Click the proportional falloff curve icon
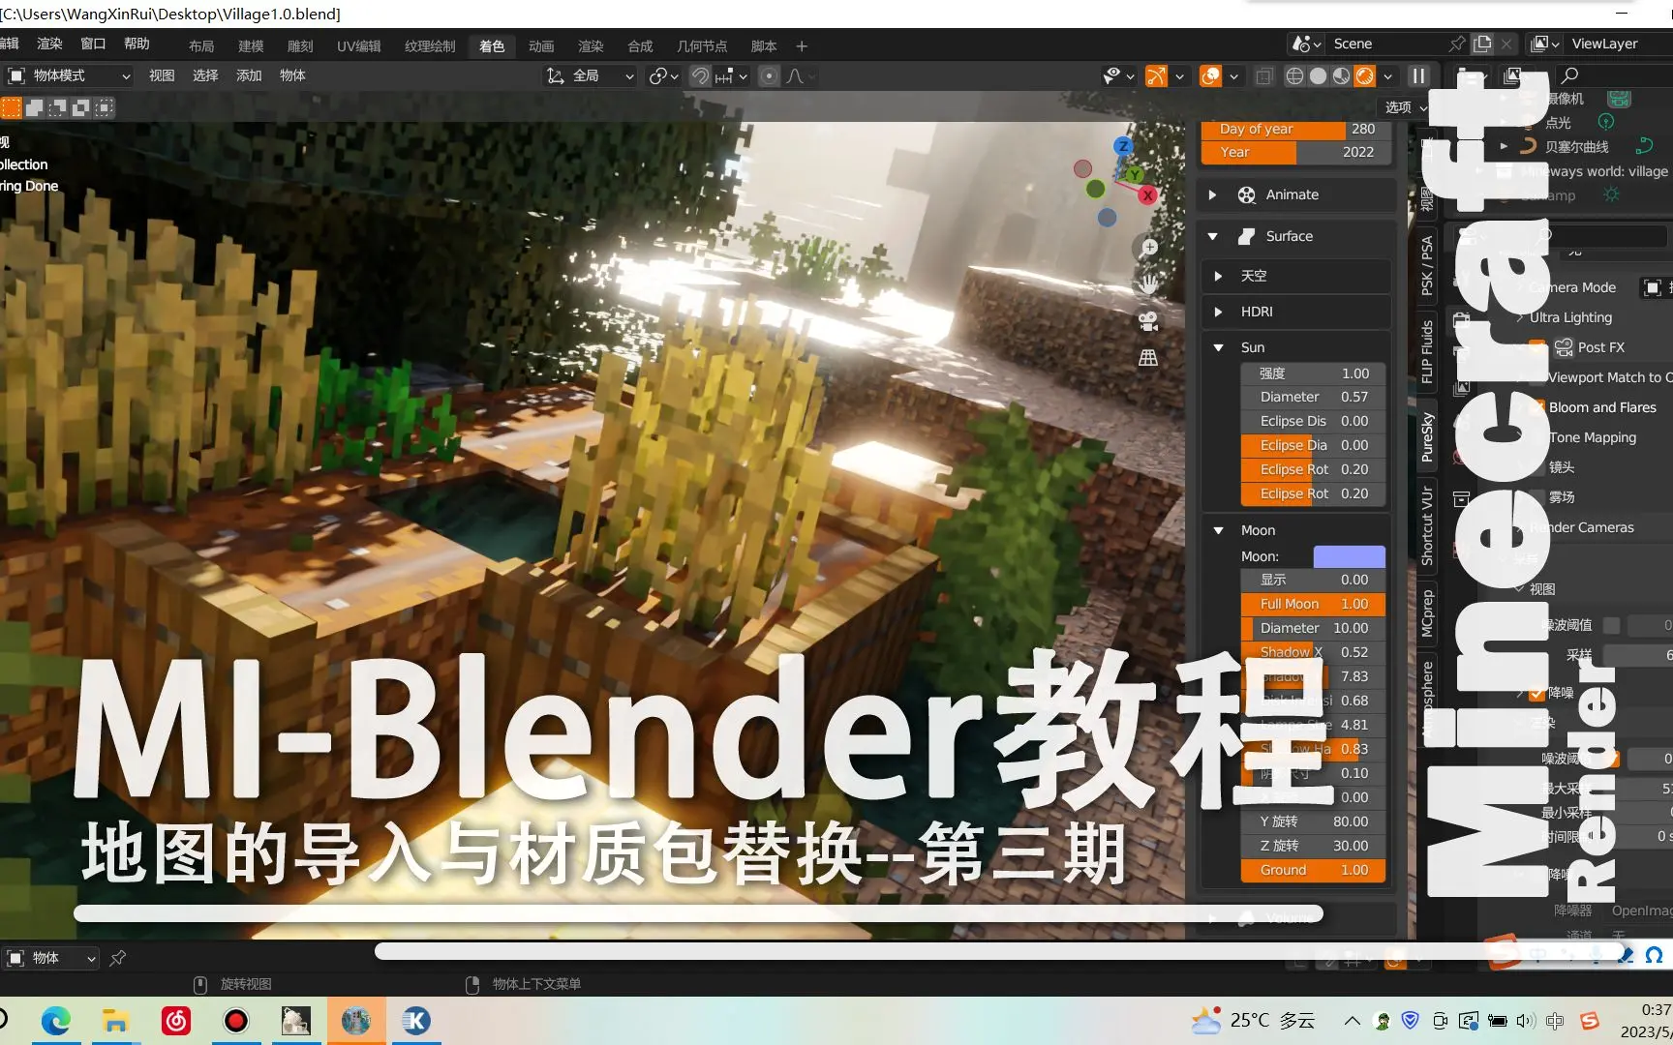 pos(795,75)
